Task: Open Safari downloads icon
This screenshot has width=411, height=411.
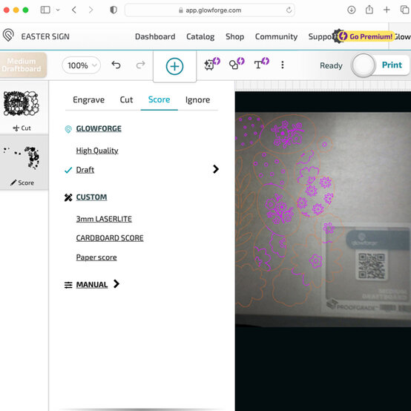Action: 351,10
